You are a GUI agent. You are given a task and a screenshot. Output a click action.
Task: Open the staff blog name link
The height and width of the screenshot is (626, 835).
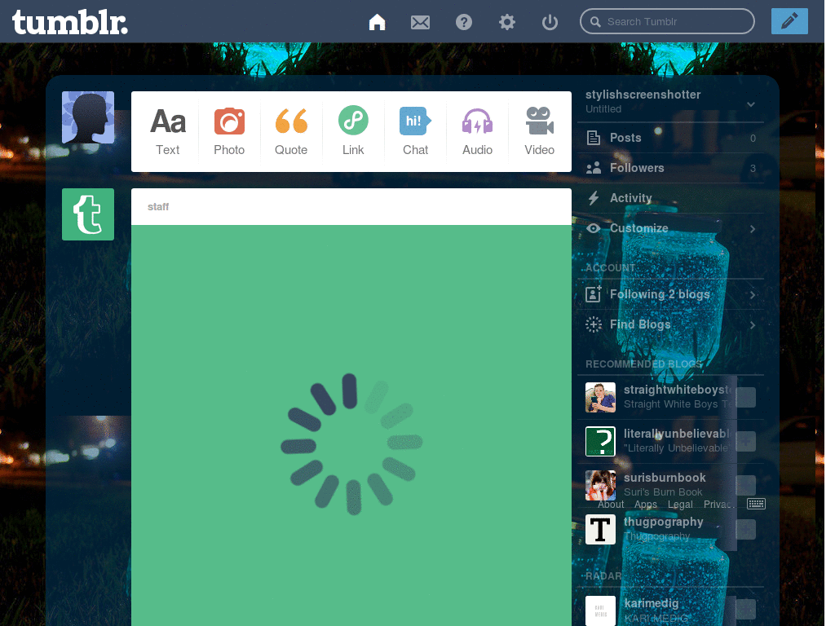point(158,206)
